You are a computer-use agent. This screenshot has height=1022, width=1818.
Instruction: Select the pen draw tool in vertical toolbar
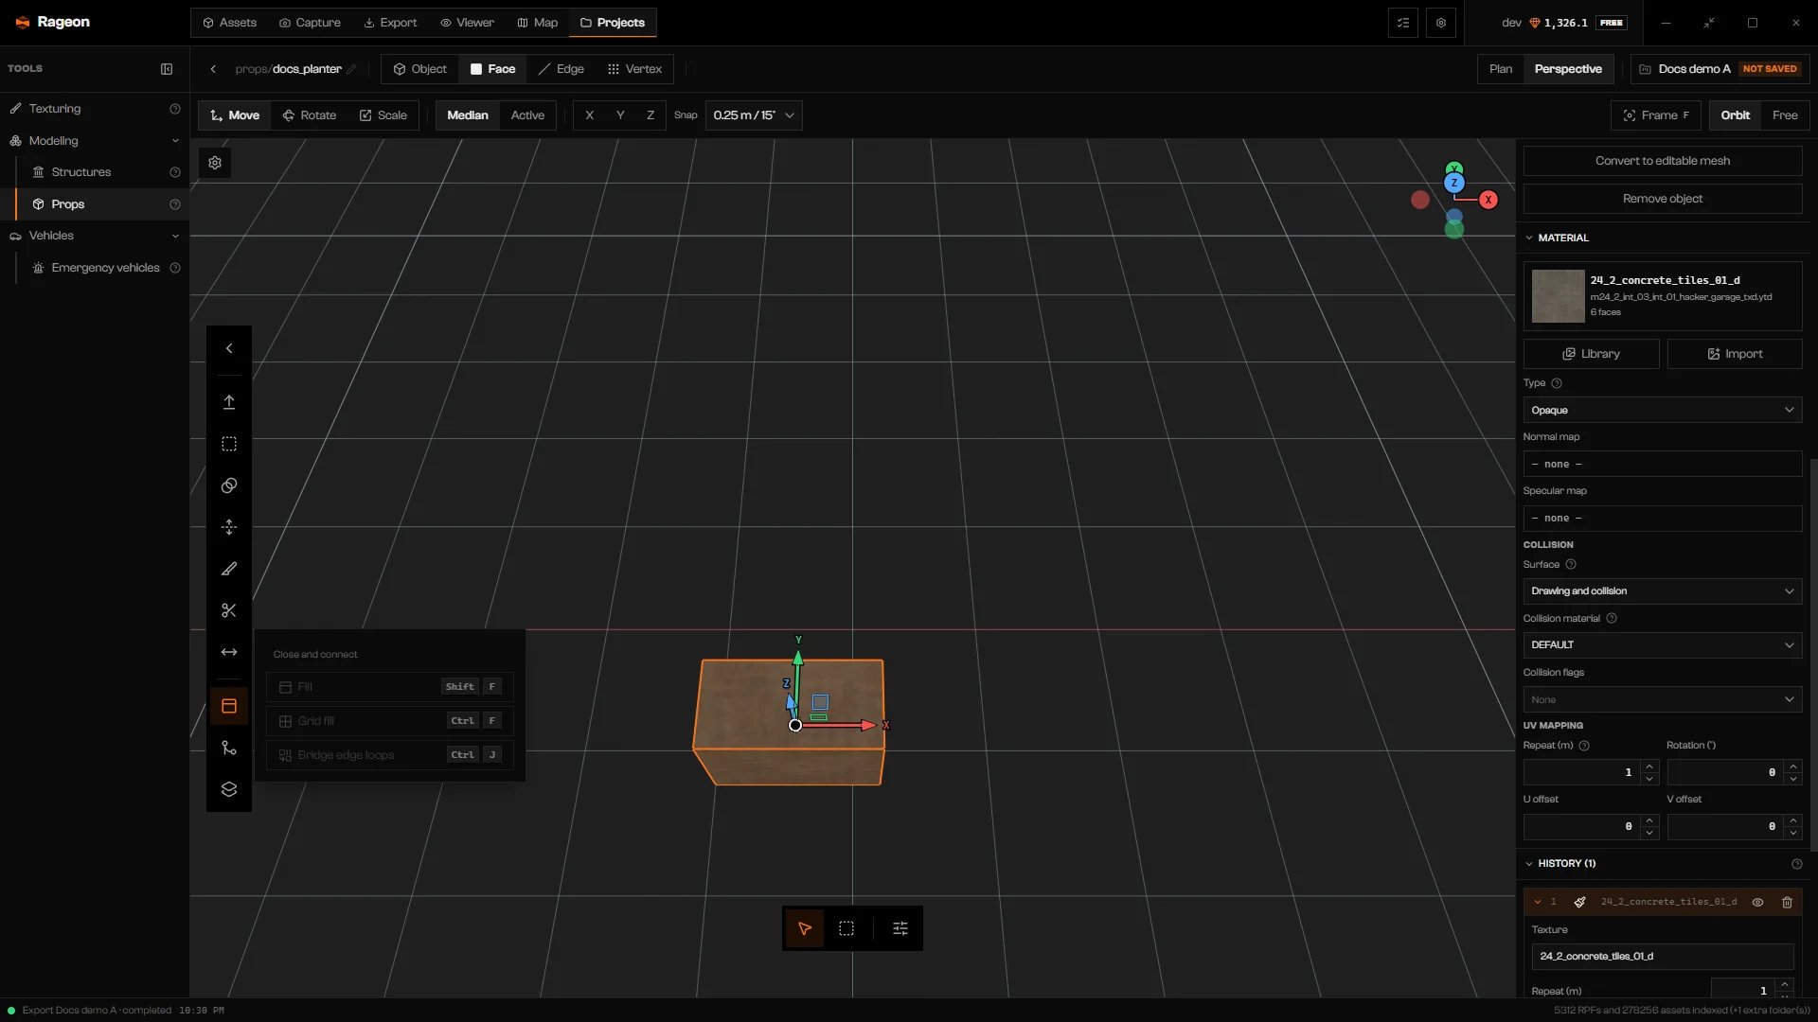[x=229, y=569]
